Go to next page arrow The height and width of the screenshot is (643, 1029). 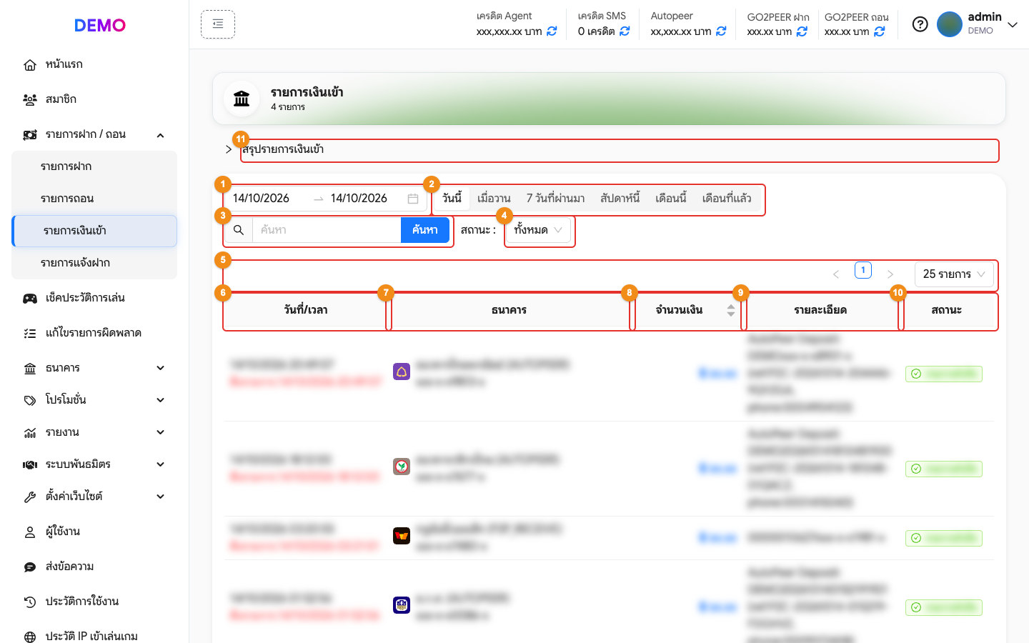coord(890,274)
